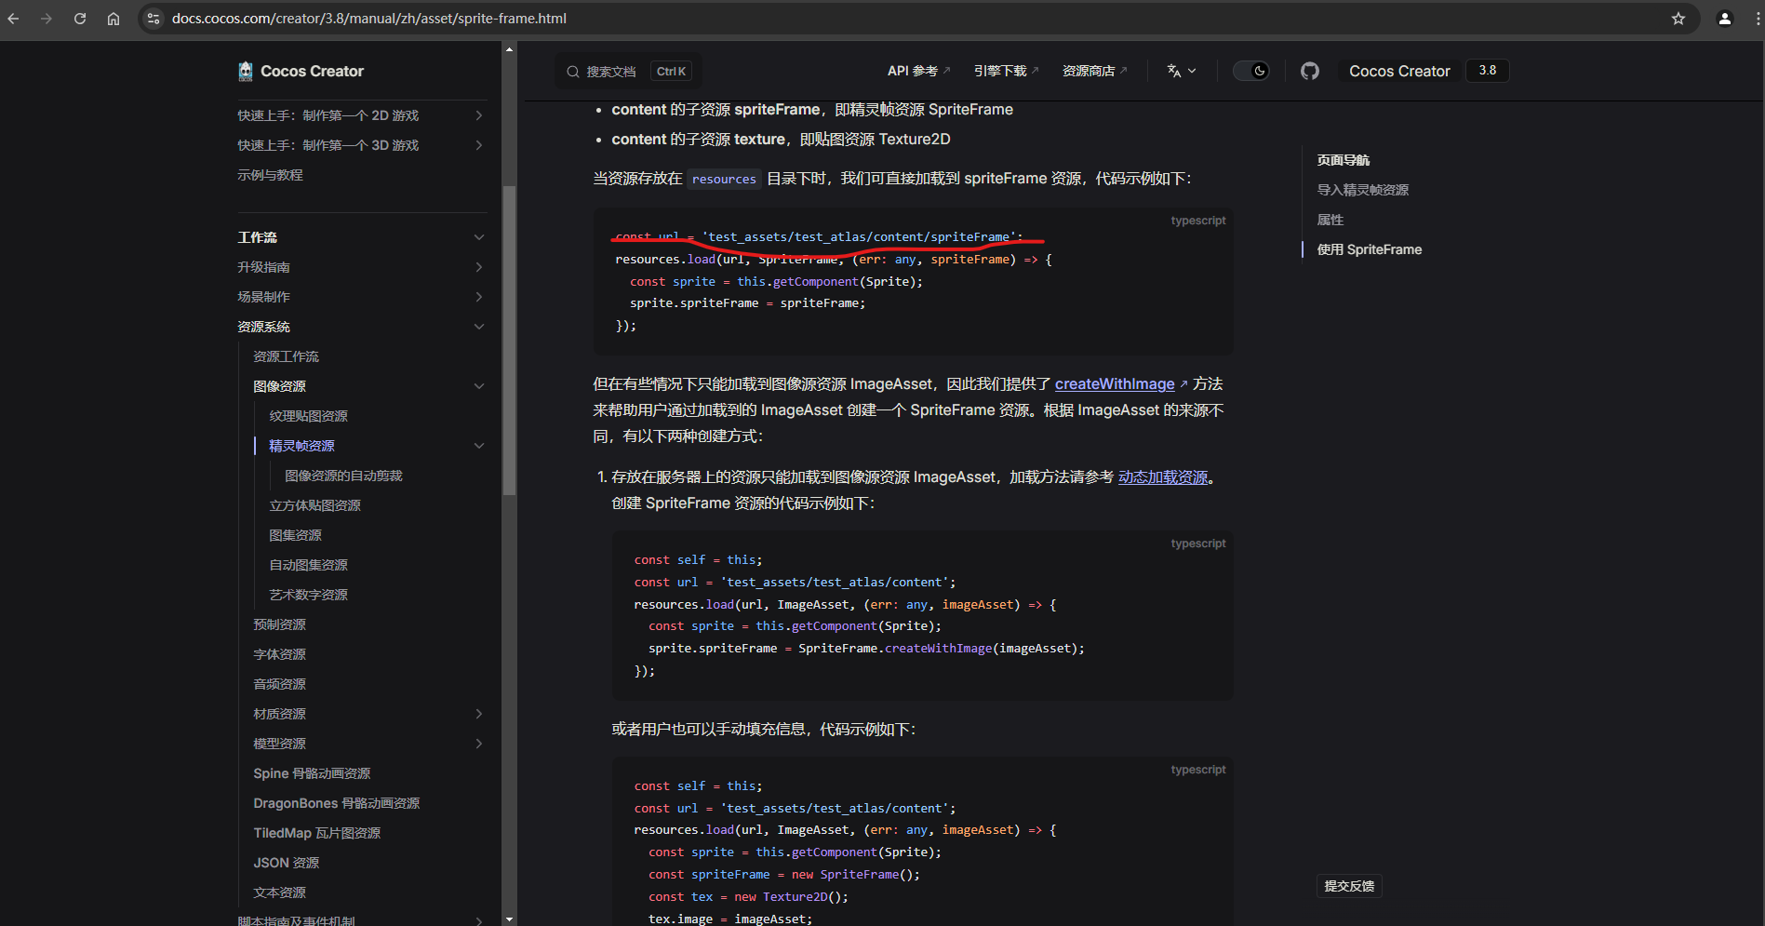Open the language translation switcher

(1181, 71)
